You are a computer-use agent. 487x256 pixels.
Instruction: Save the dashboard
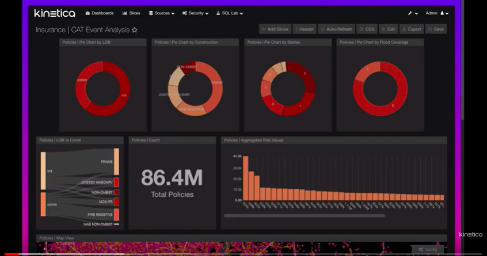tap(436, 29)
